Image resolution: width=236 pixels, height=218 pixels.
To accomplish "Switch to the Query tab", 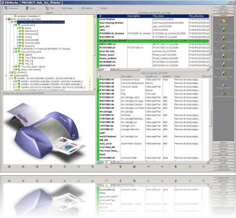I will point(30,8).
